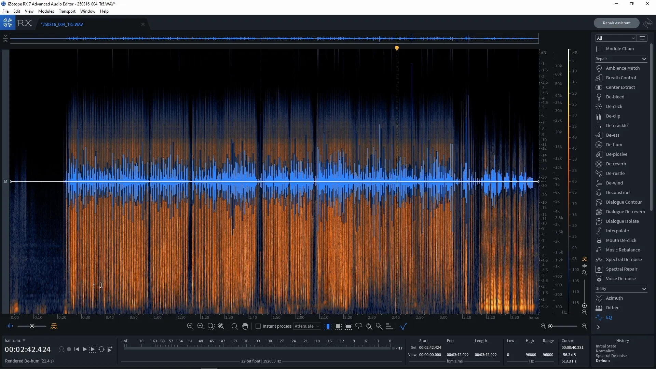Select the De-click repair module

point(614,106)
